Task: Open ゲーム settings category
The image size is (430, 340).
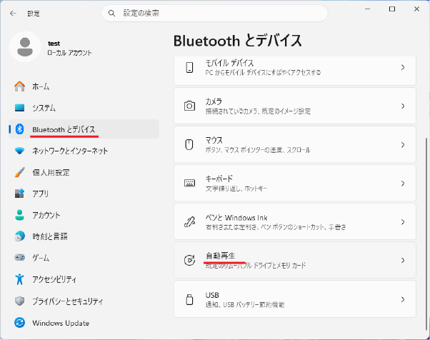Action: coord(84,257)
